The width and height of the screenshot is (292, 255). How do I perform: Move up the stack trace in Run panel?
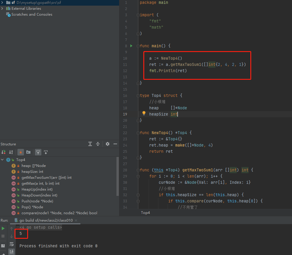(12, 228)
